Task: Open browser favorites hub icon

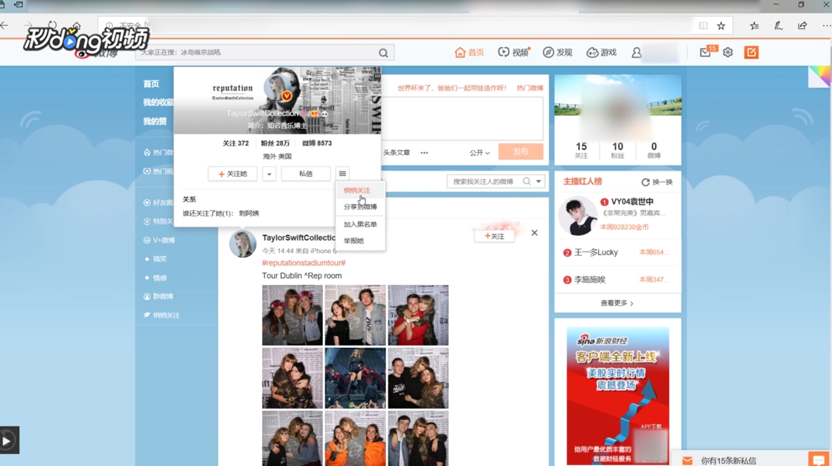Action: pos(754,26)
